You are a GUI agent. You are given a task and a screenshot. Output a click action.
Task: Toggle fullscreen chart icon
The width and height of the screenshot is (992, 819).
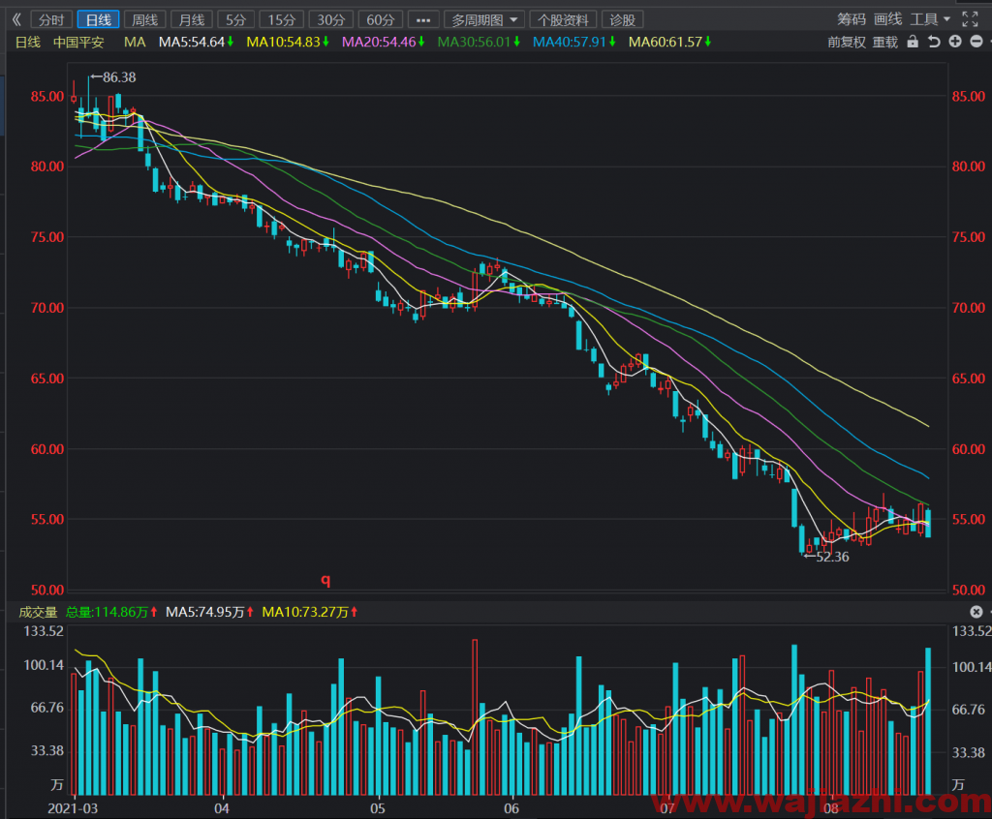(x=970, y=19)
